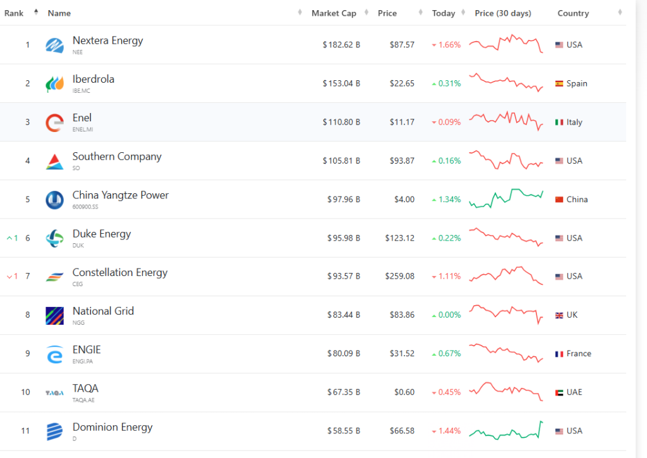Click the UK flag icon

(x=559, y=315)
